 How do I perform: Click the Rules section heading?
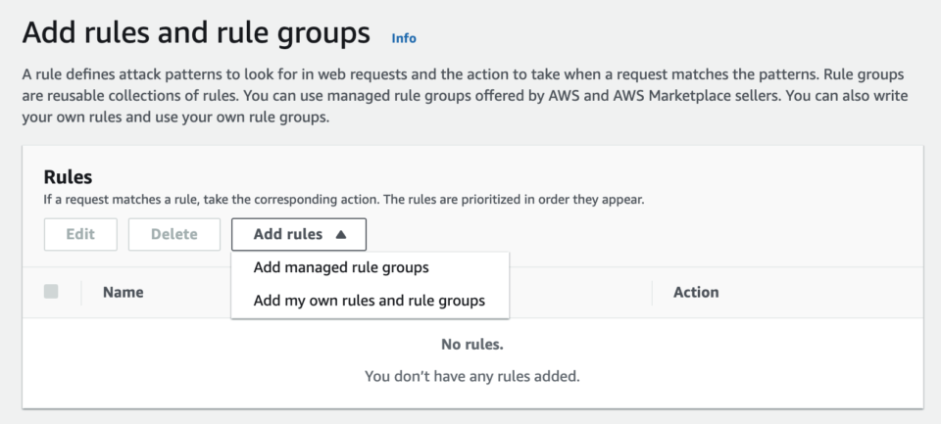pyautogui.click(x=68, y=177)
